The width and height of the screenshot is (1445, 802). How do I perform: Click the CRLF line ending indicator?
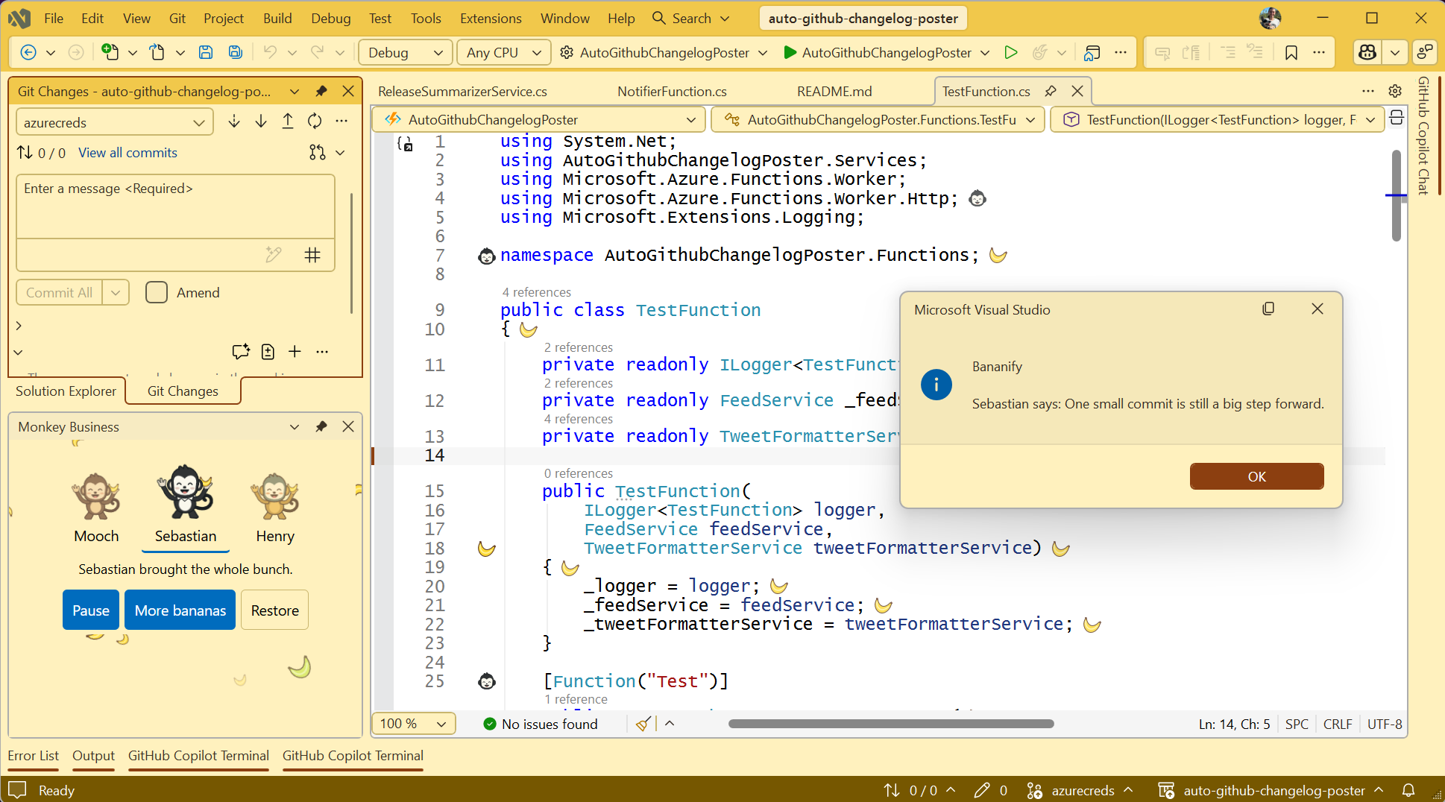pyautogui.click(x=1338, y=724)
